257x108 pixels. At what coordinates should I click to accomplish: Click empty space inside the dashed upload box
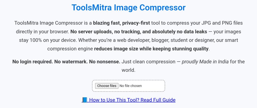[153, 86]
